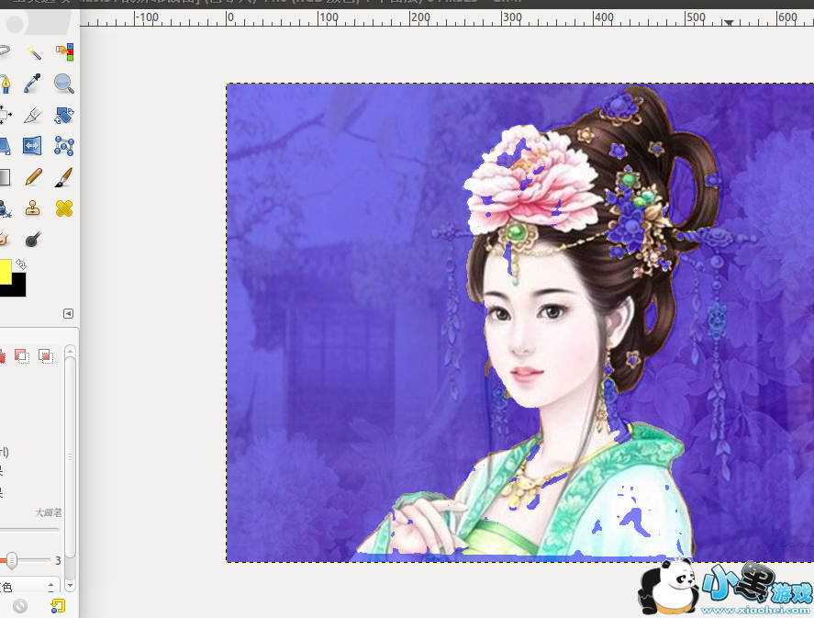814x618 pixels.
Task: Select the Select by Color tool
Action: pyautogui.click(x=64, y=52)
